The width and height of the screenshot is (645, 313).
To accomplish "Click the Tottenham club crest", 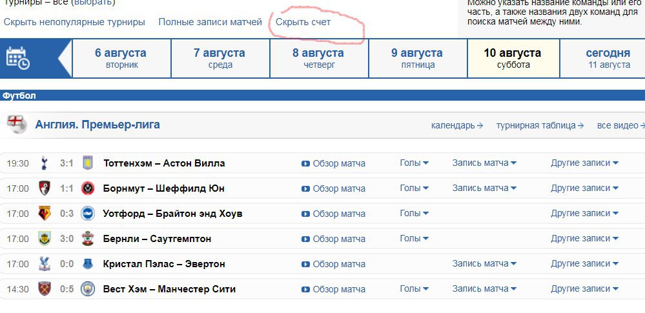I will point(45,163).
